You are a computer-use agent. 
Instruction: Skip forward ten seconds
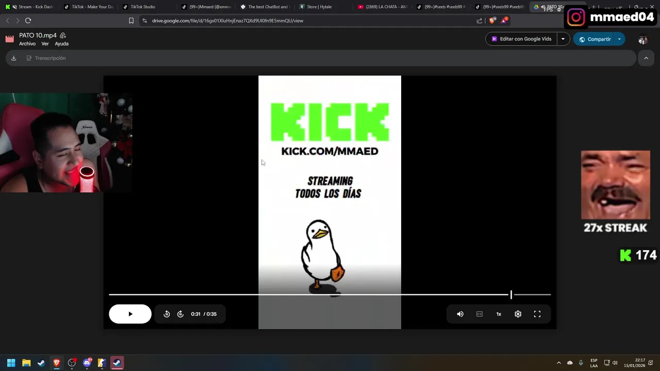tap(180, 314)
